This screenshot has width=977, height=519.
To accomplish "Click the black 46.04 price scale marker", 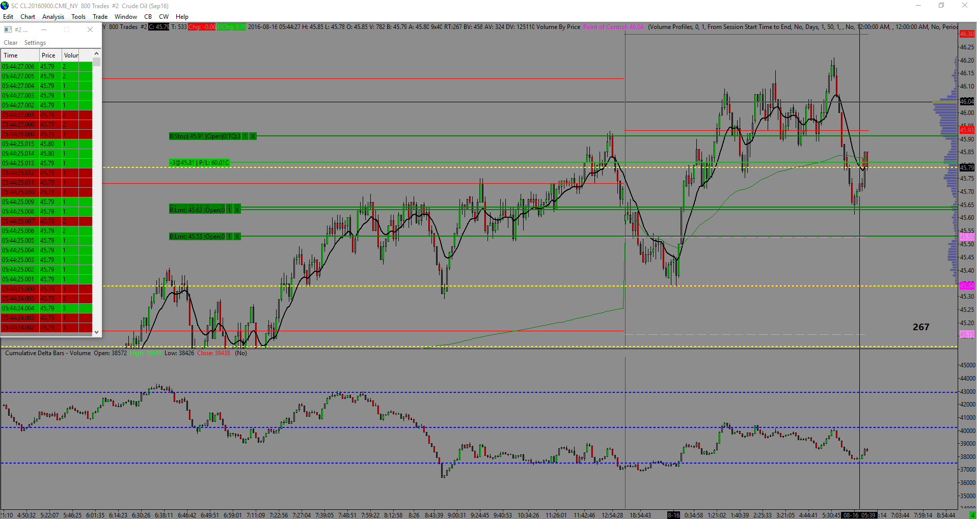I will tap(967, 102).
